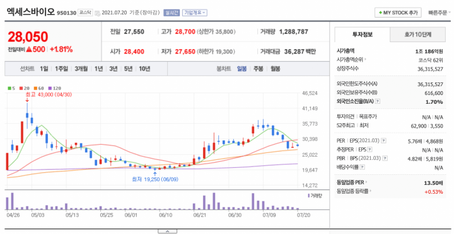The image size is (454, 234).
Task: Click the help icon beside 외국인소진율(B/A)
Action: click(378, 101)
